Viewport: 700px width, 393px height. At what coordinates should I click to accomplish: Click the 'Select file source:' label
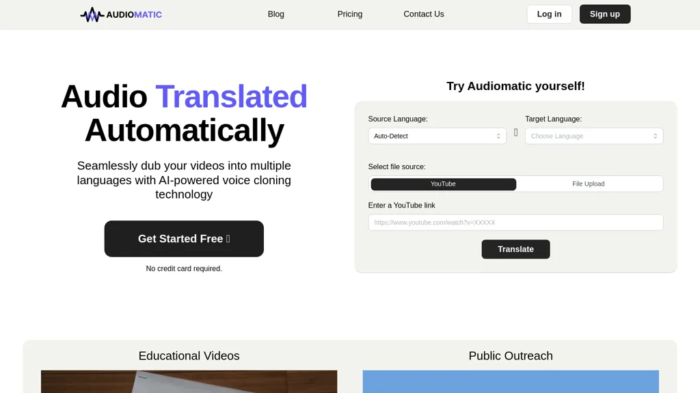tap(397, 166)
